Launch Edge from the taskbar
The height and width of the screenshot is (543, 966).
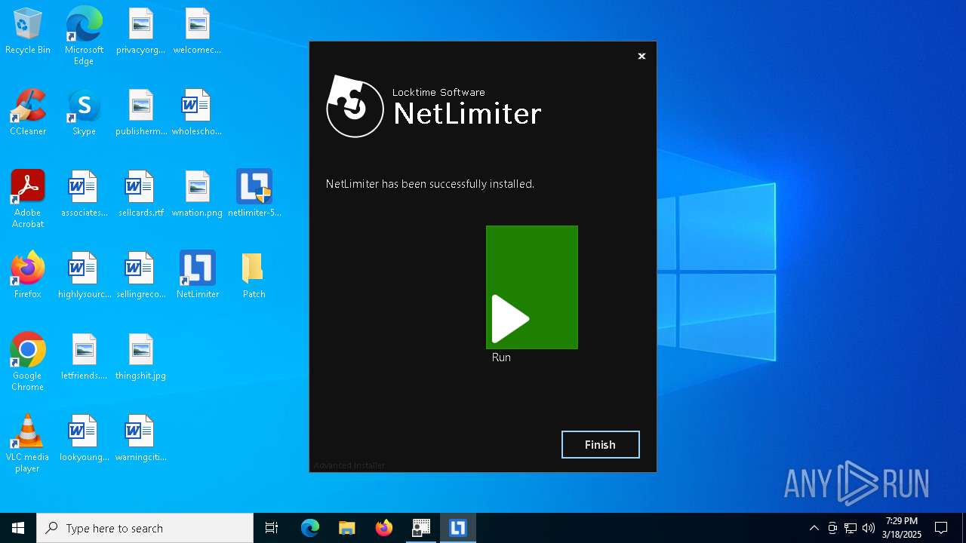point(310,528)
